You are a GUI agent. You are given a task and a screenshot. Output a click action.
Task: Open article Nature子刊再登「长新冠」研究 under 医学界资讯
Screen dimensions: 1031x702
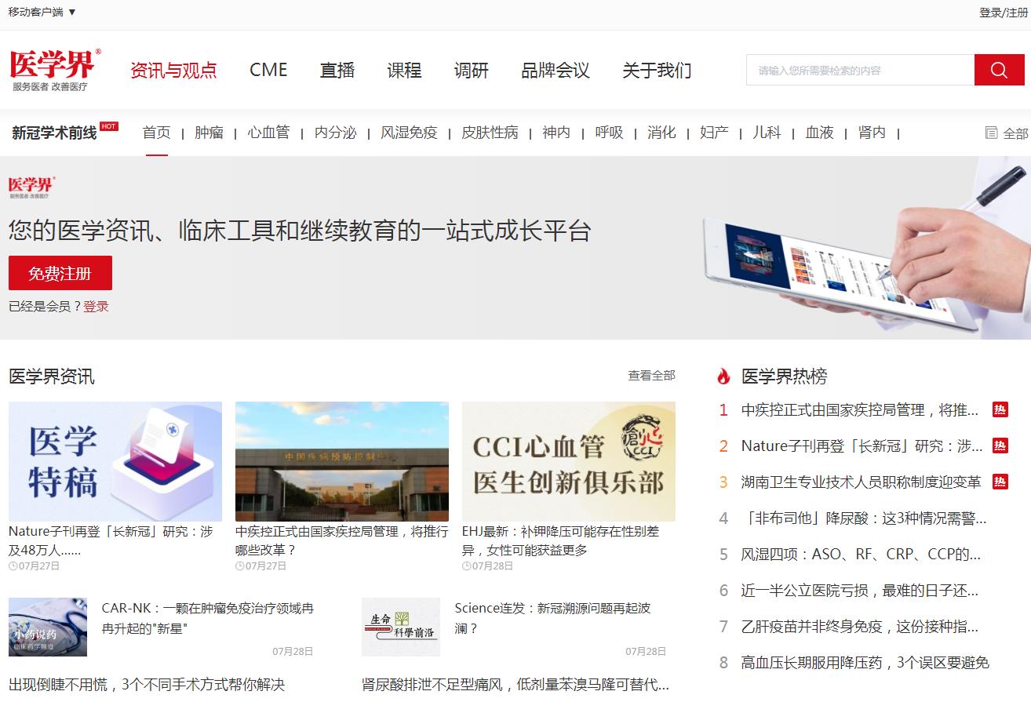[x=111, y=540]
